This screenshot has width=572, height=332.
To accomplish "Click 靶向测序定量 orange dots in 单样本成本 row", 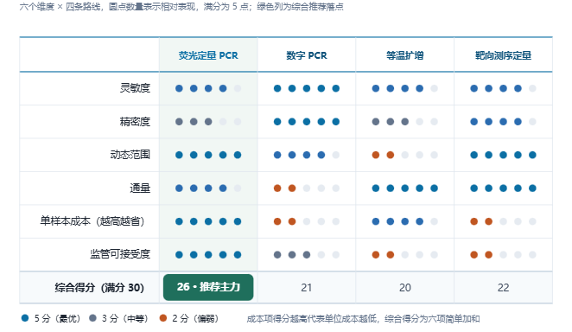I will (x=481, y=221).
